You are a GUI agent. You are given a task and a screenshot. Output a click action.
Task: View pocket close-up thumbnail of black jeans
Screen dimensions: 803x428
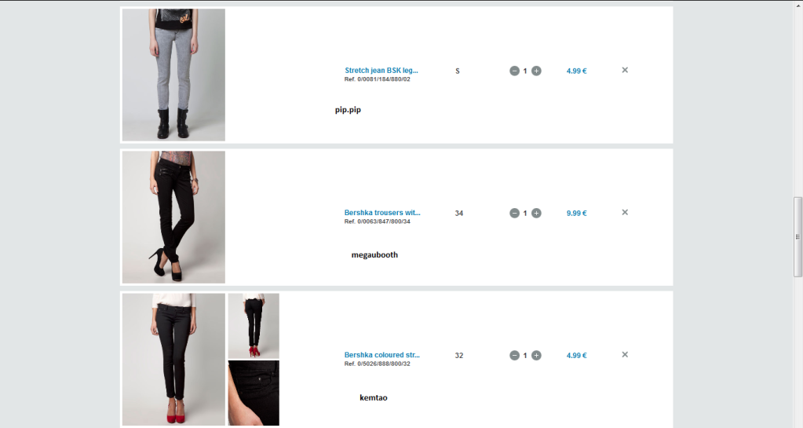254,393
